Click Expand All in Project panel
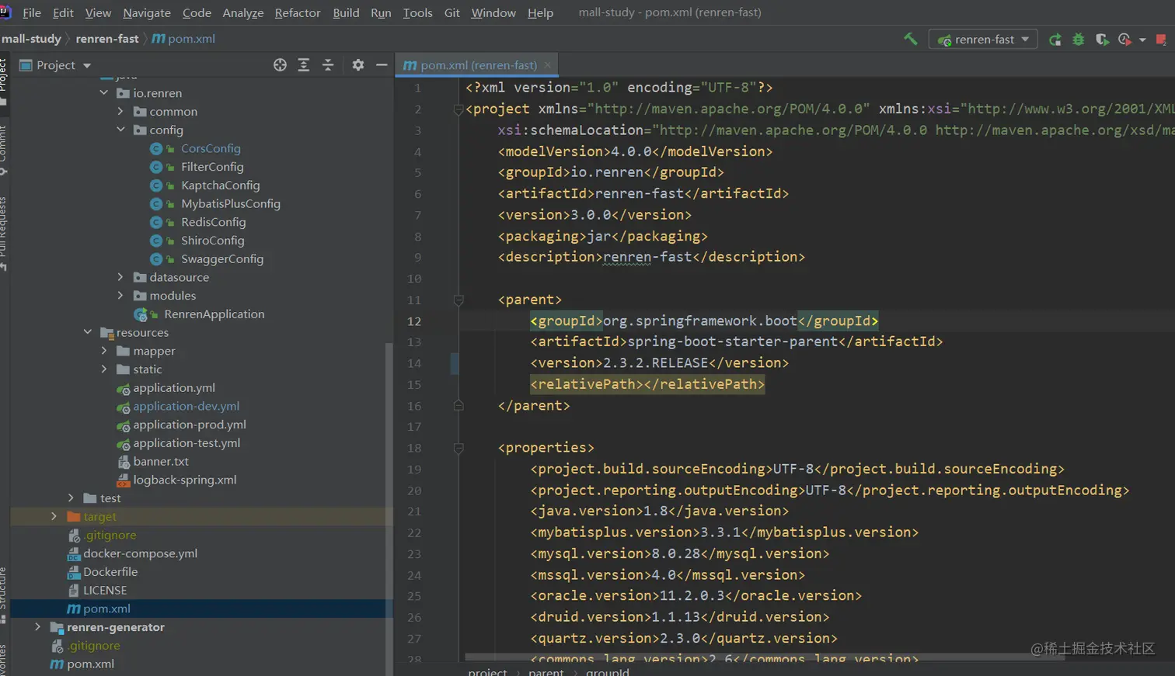 [x=304, y=65]
